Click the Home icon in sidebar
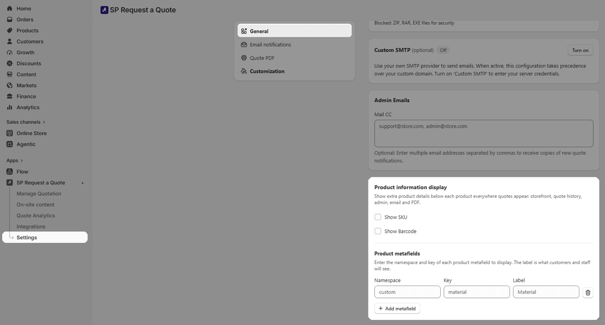The width and height of the screenshot is (605, 325). [x=9, y=8]
